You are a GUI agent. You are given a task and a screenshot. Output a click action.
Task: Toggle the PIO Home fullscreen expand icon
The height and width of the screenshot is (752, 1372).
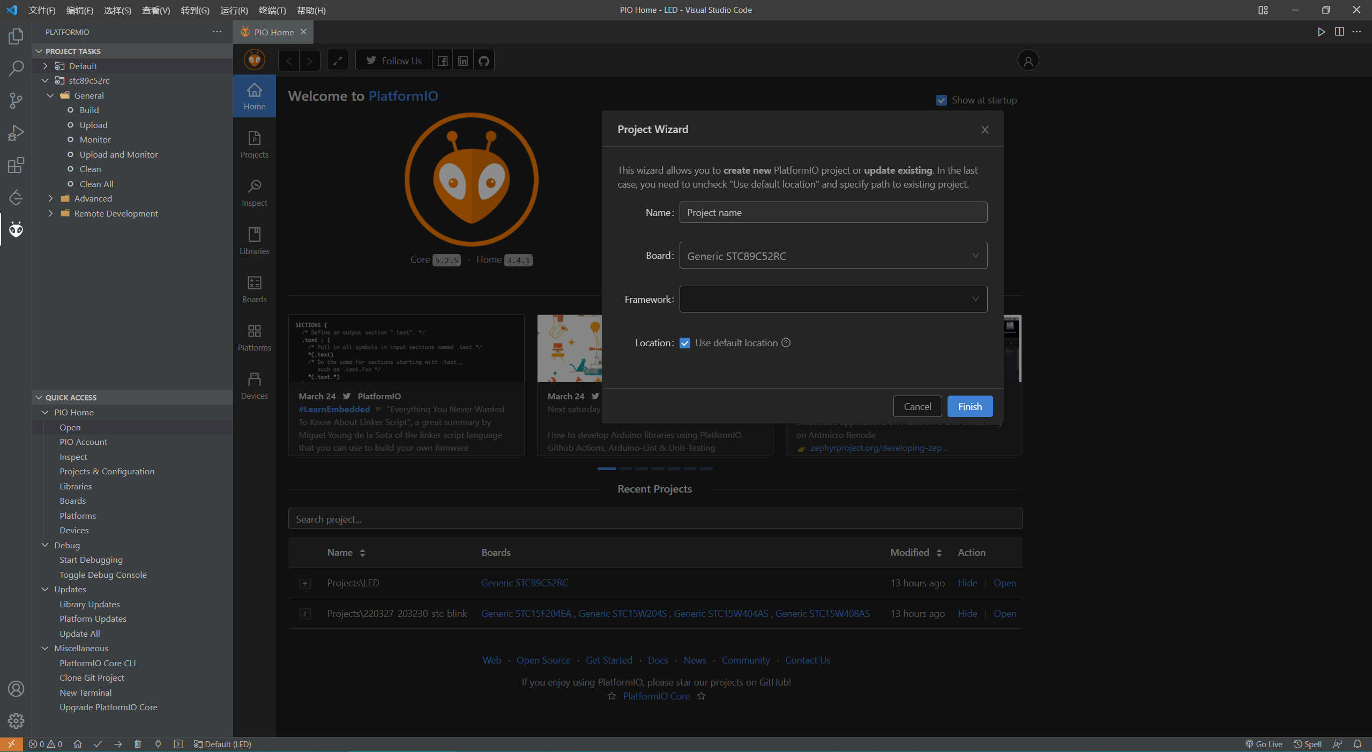coord(338,61)
